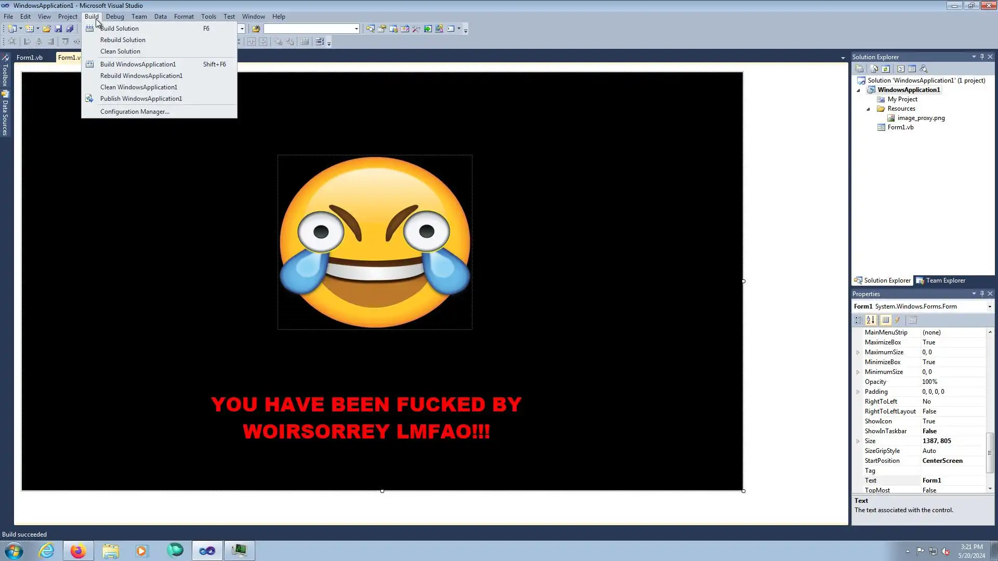Click View Class Diagram icon in Solution Explorer

[x=924, y=69]
